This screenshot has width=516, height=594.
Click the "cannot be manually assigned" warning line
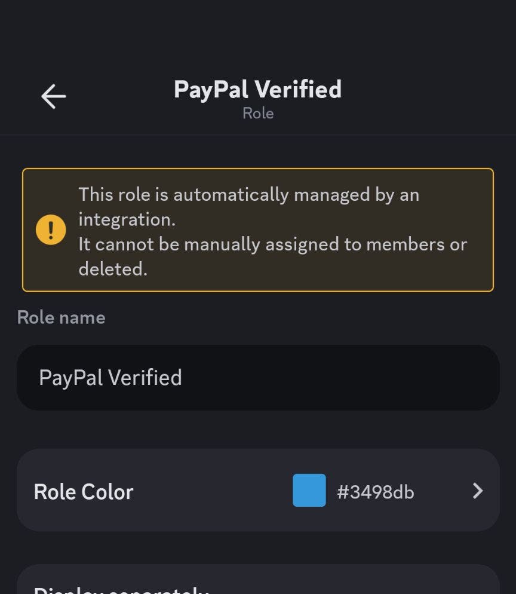[x=272, y=244]
